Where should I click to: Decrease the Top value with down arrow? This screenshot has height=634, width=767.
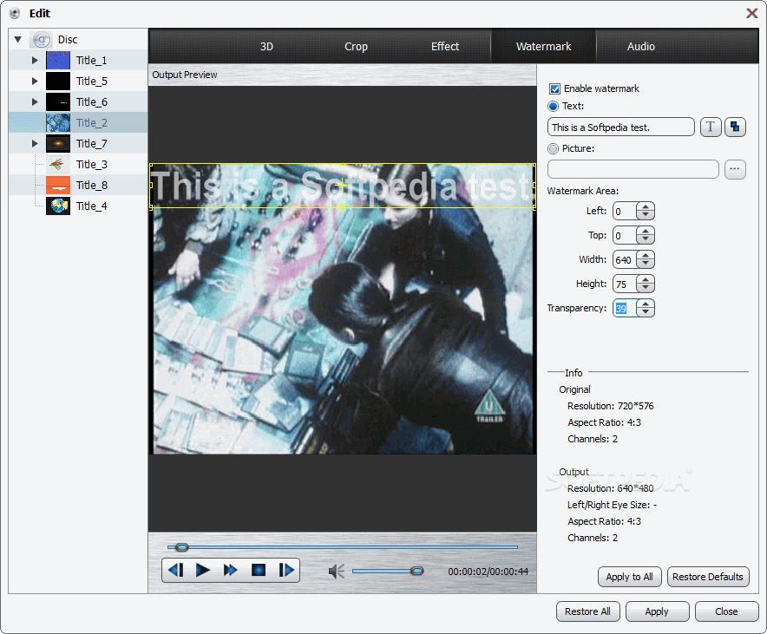[646, 239]
